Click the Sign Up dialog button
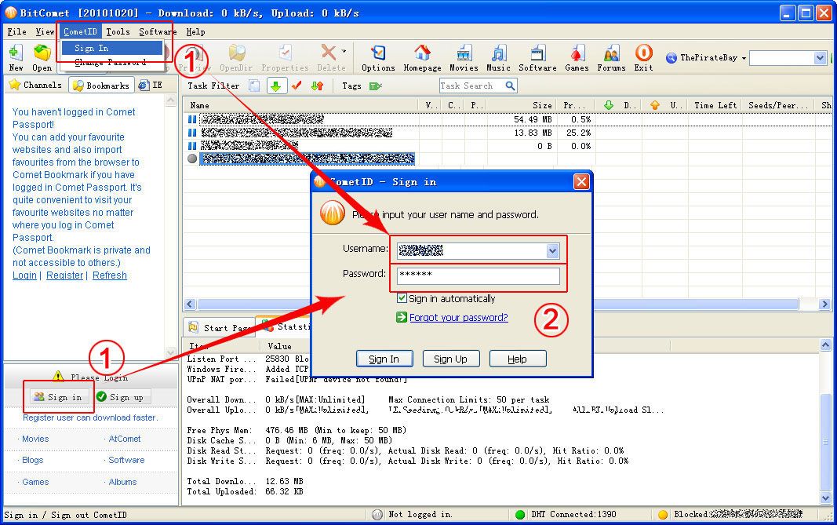Screen dimensions: 837x525 (450, 359)
